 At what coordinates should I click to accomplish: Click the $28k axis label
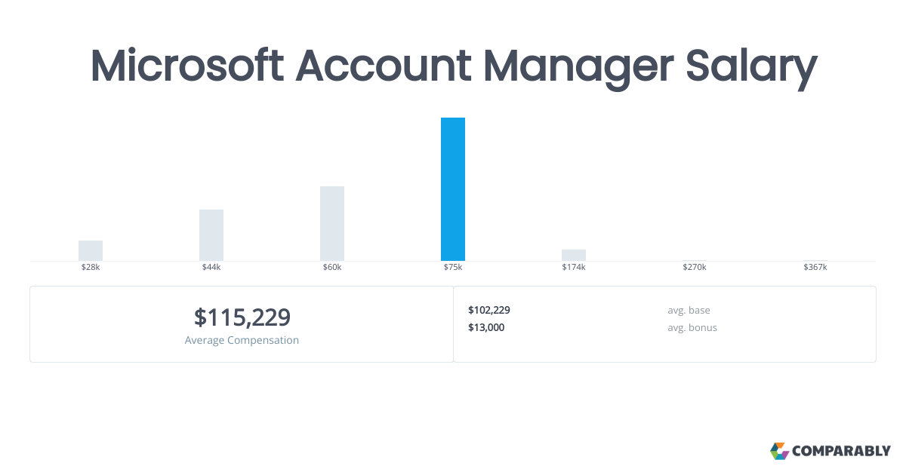91,268
